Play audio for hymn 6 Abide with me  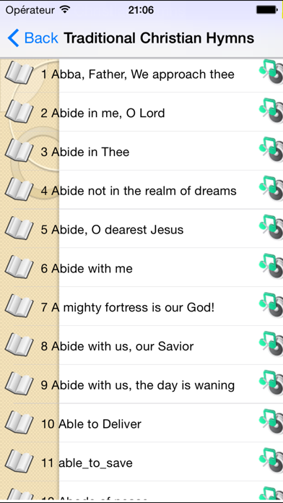(x=271, y=266)
